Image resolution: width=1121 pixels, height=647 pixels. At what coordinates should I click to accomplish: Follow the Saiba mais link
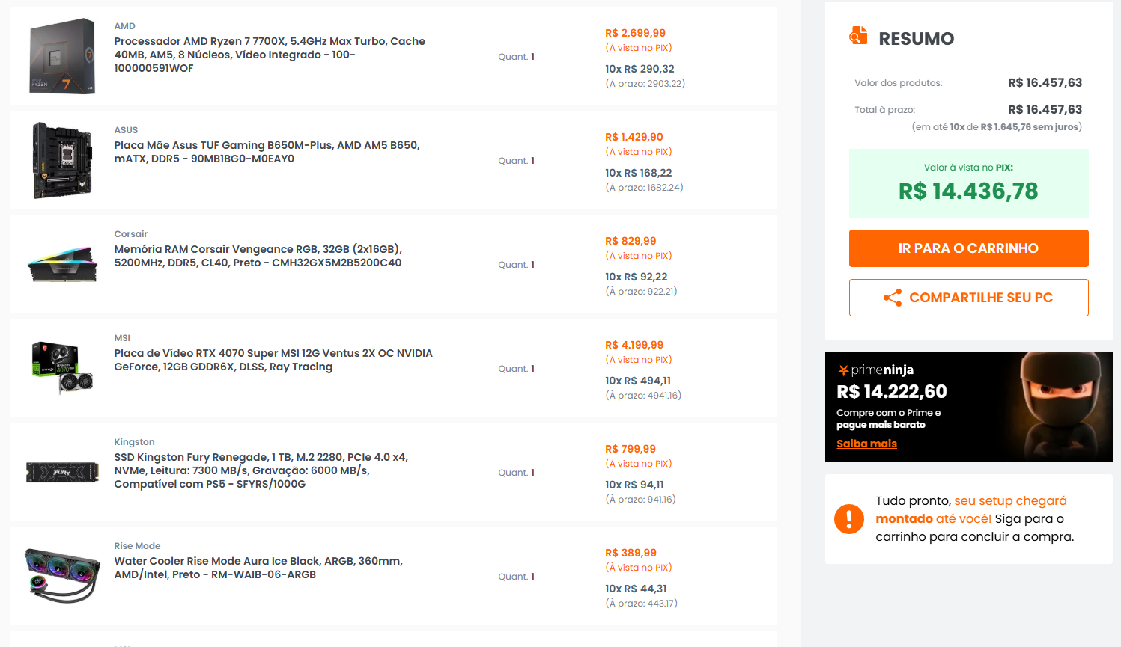866,444
